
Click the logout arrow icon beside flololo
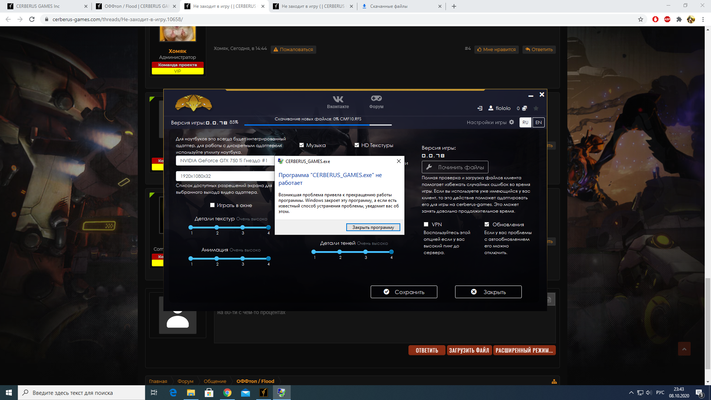click(480, 108)
